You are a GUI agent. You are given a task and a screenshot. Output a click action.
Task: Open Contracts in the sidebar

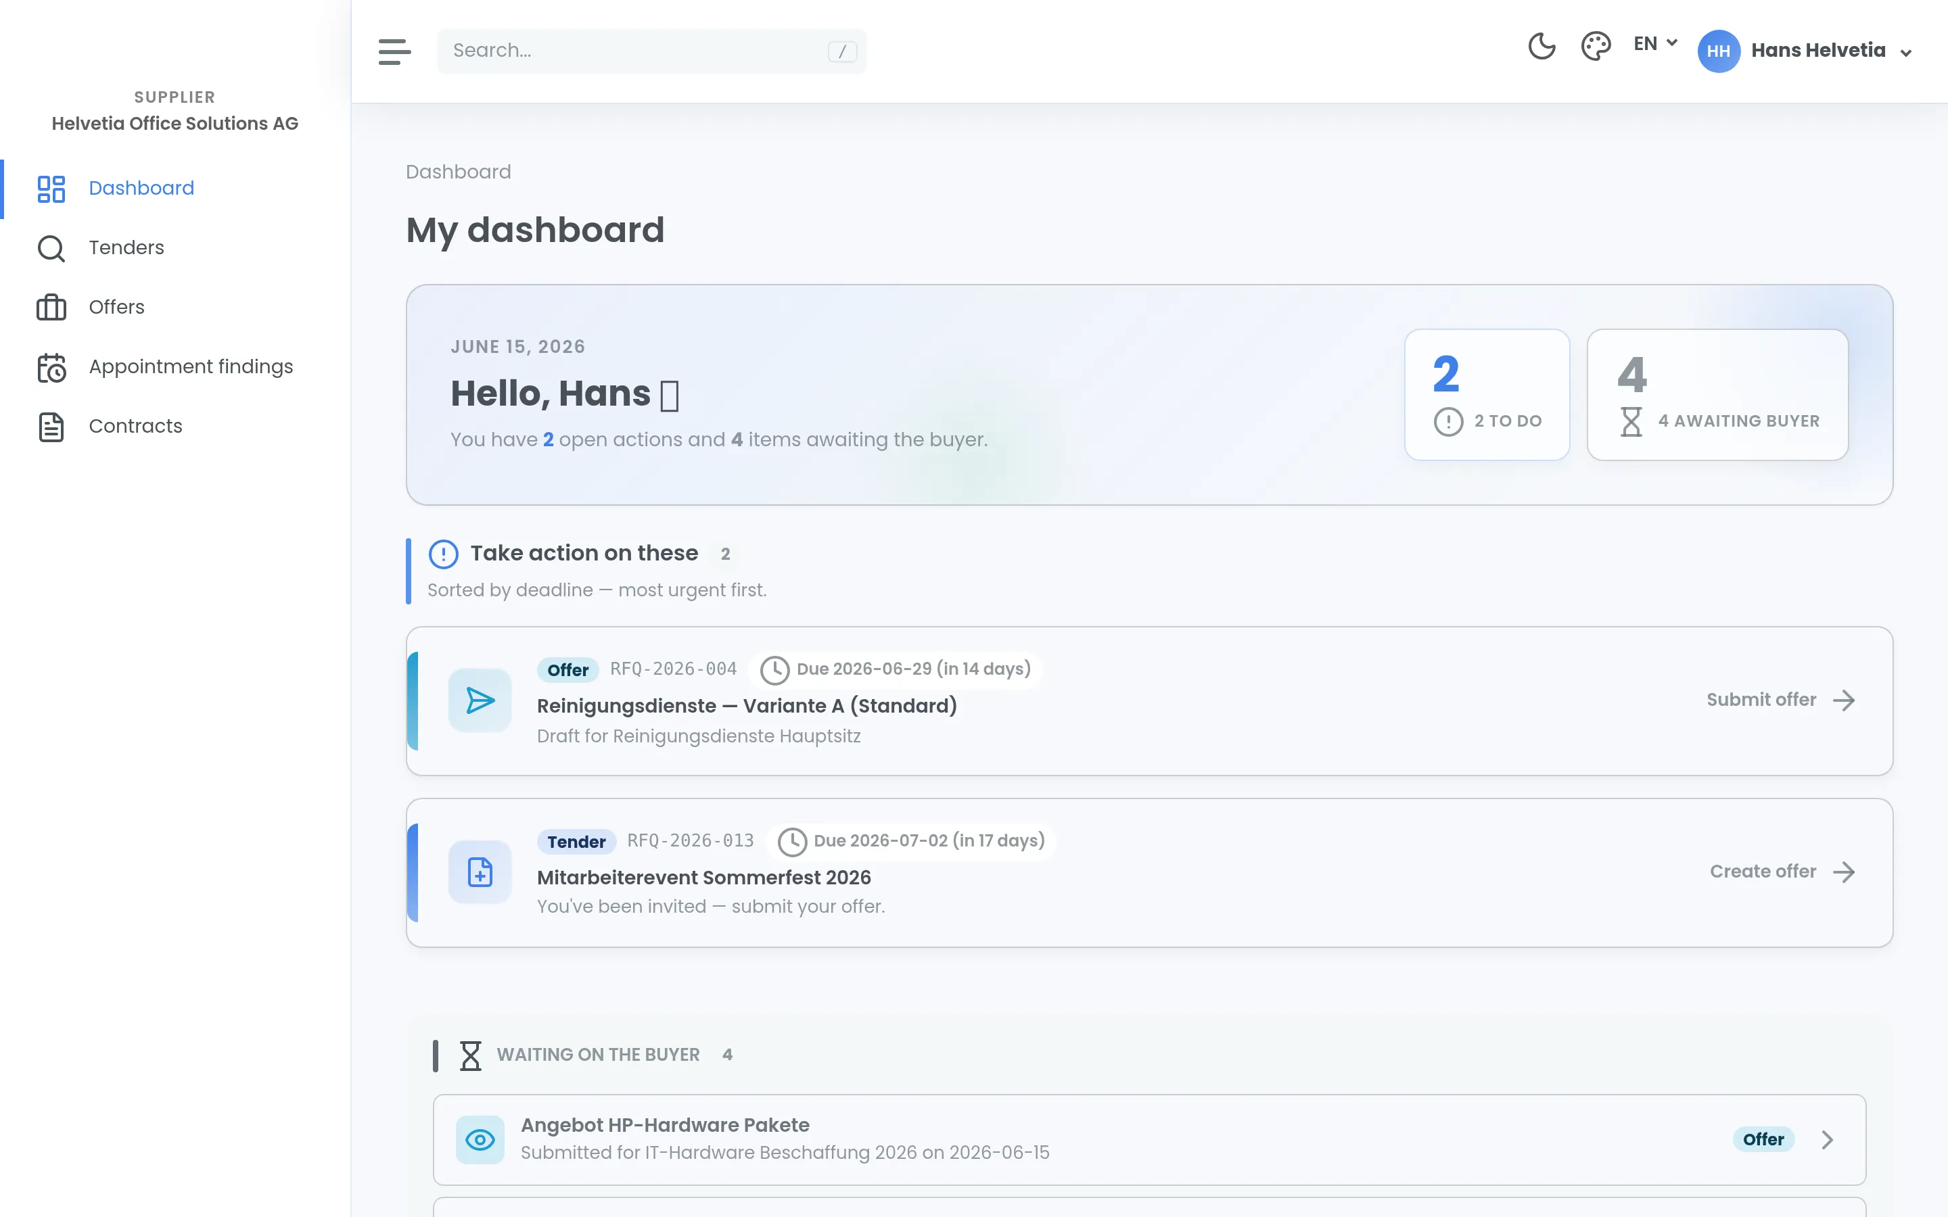(175, 427)
